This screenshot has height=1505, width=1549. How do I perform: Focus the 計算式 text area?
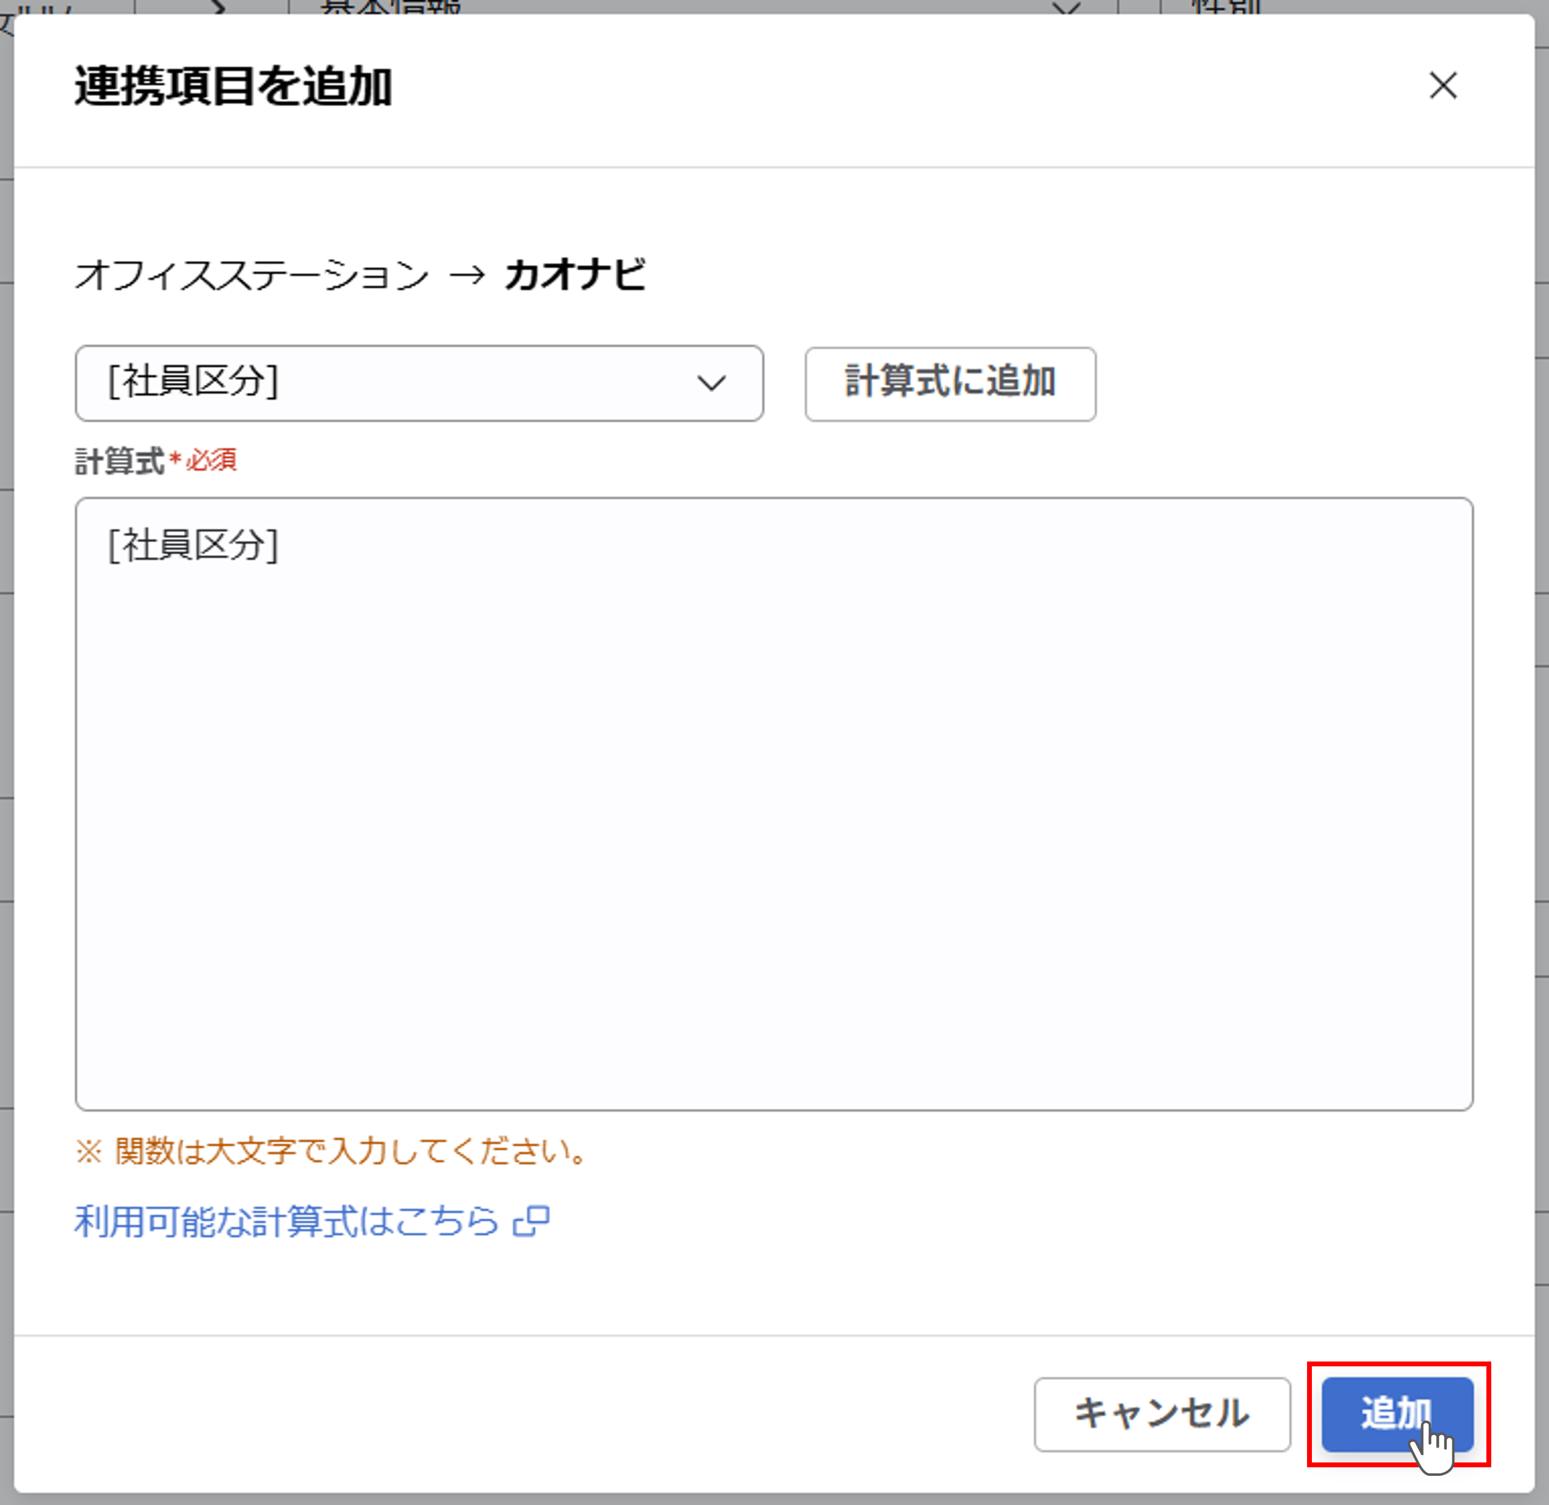[x=774, y=804]
